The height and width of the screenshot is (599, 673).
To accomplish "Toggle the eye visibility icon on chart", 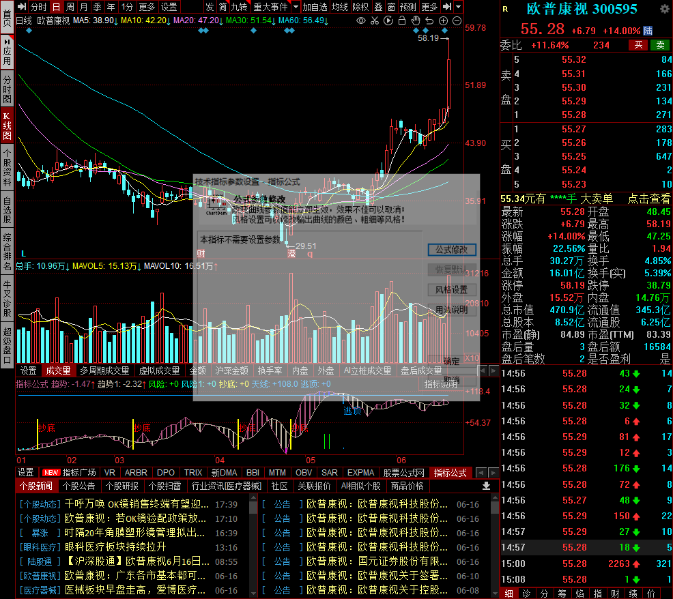I will (x=361, y=20).
